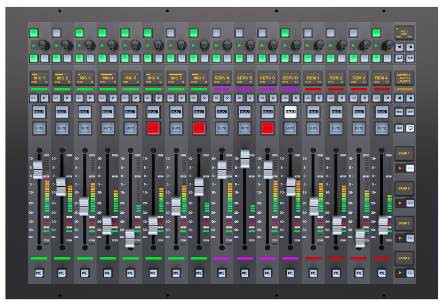
Task: Turn on the top button above MIC 2
Action: tap(57, 33)
